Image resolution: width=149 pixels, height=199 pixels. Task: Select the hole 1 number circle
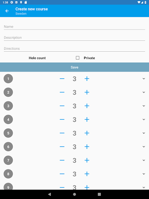(8, 79)
